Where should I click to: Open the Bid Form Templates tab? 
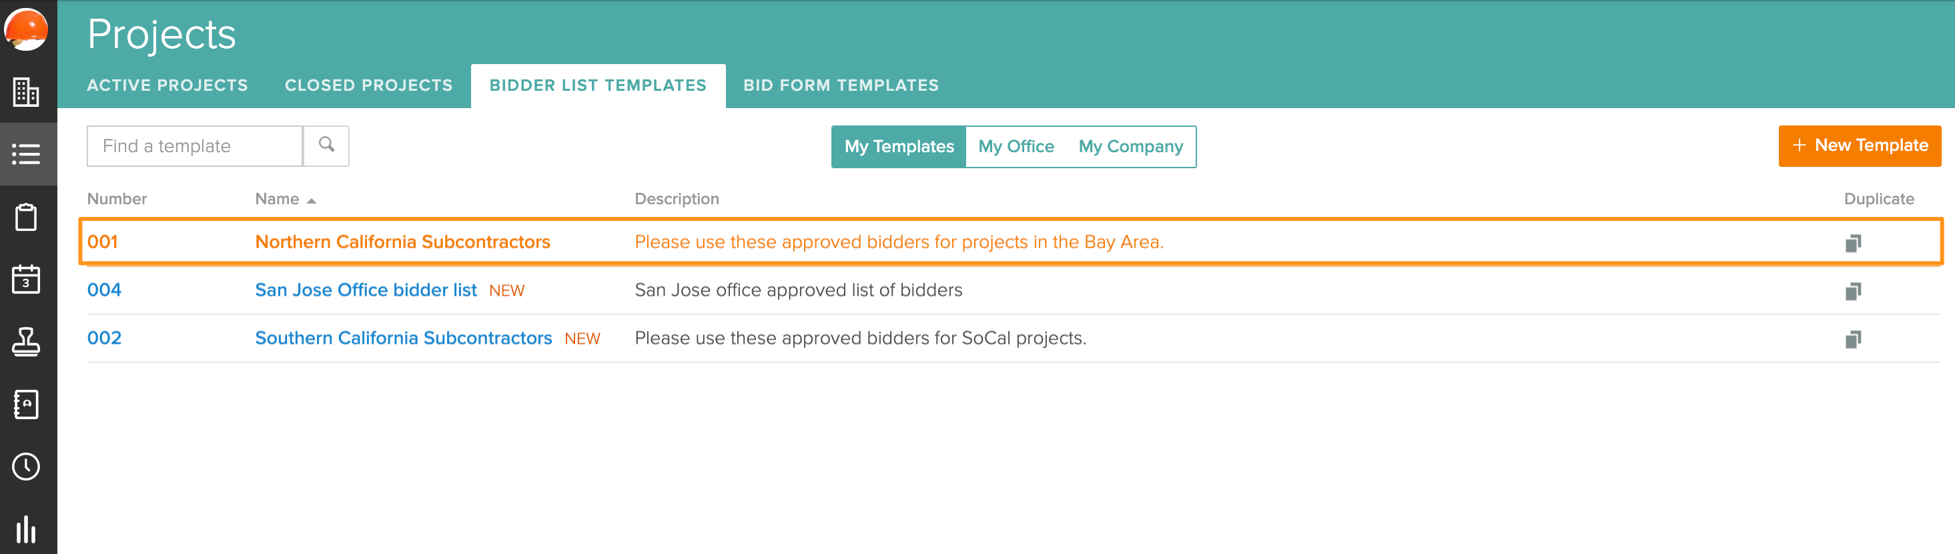[840, 85]
